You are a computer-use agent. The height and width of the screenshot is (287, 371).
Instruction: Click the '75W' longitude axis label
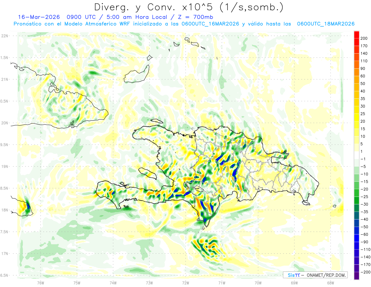[77, 282]
